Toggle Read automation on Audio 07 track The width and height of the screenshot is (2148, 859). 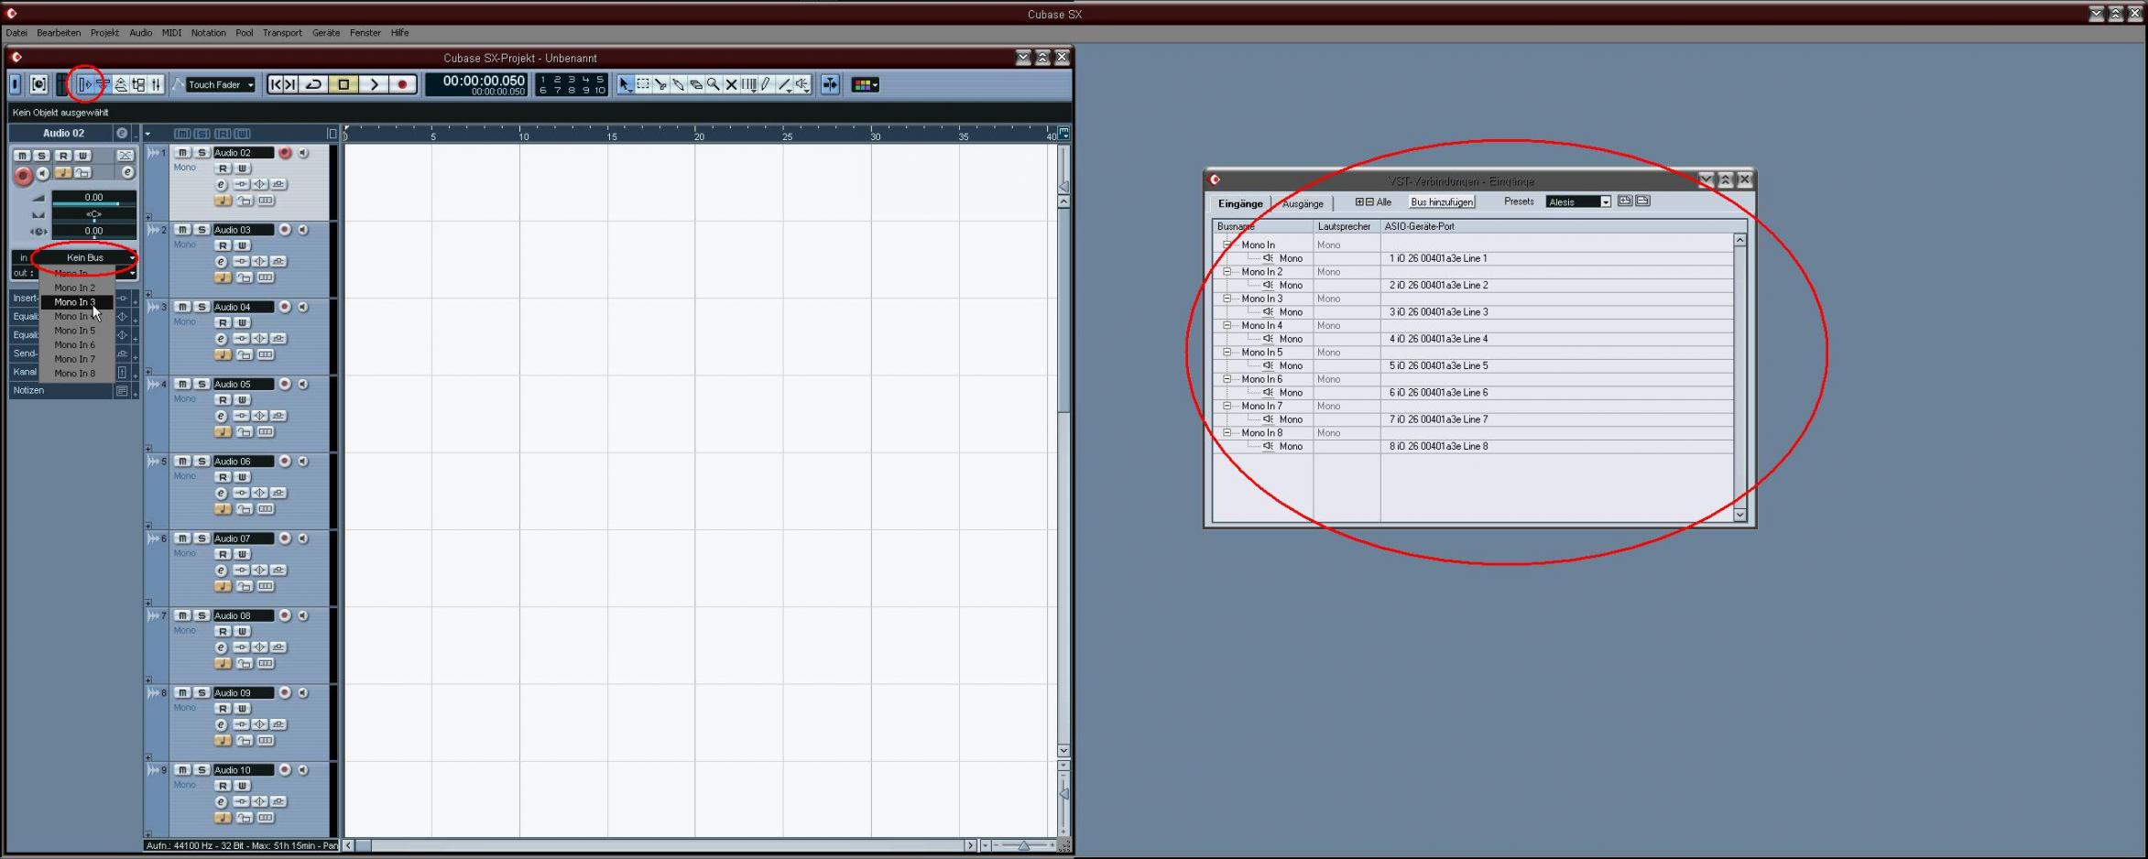click(x=223, y=554)
